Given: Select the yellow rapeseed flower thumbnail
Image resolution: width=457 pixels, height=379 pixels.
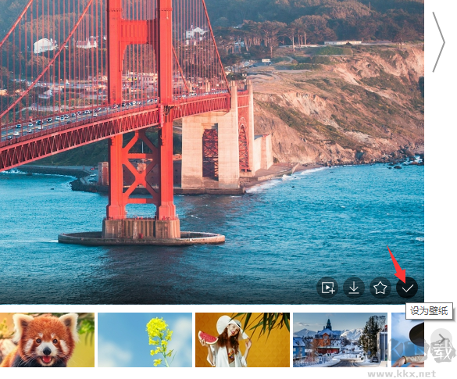Looking at the screenshot, I should (x=145, y=340).
